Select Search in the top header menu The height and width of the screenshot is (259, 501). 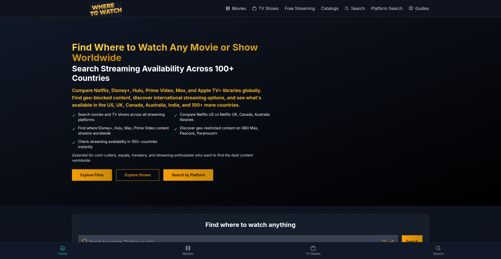[355, 8]
